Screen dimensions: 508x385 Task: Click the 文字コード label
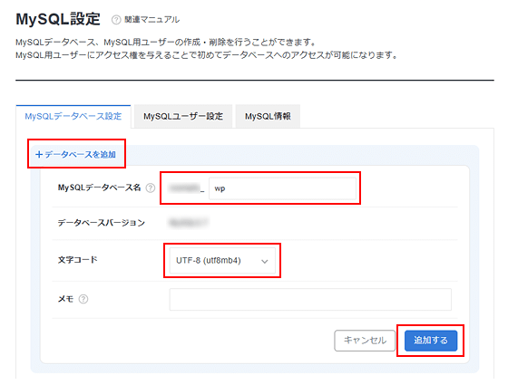[78, 260]
